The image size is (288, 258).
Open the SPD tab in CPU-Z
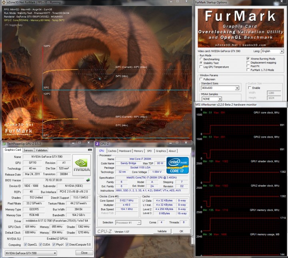coord(149,151)
